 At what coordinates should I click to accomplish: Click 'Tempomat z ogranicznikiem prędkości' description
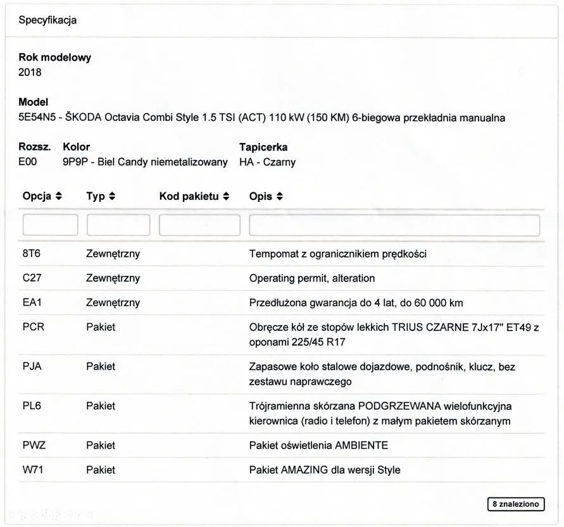pyautogui.click(x=338, y=254)
